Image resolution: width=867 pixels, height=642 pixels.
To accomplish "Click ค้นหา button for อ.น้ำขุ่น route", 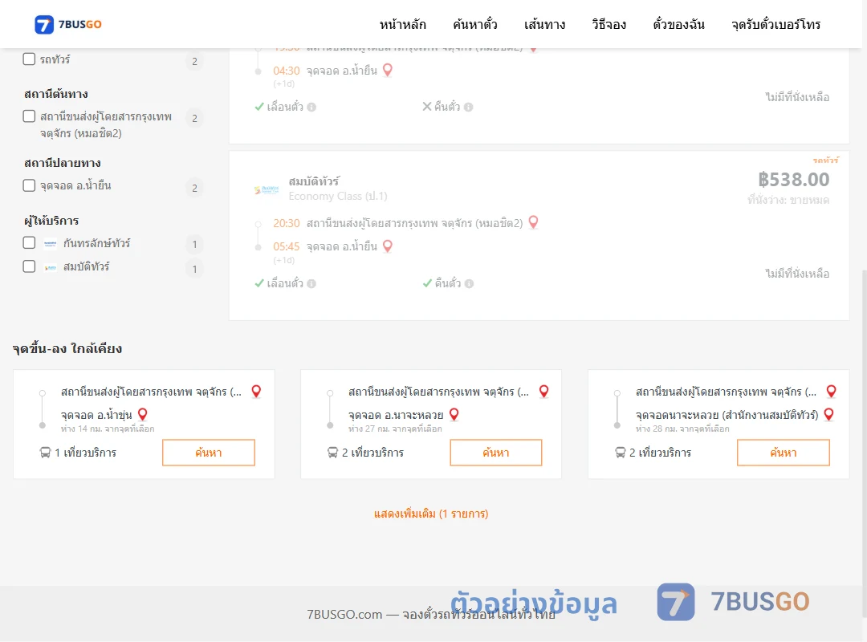I will click(209, 453).
